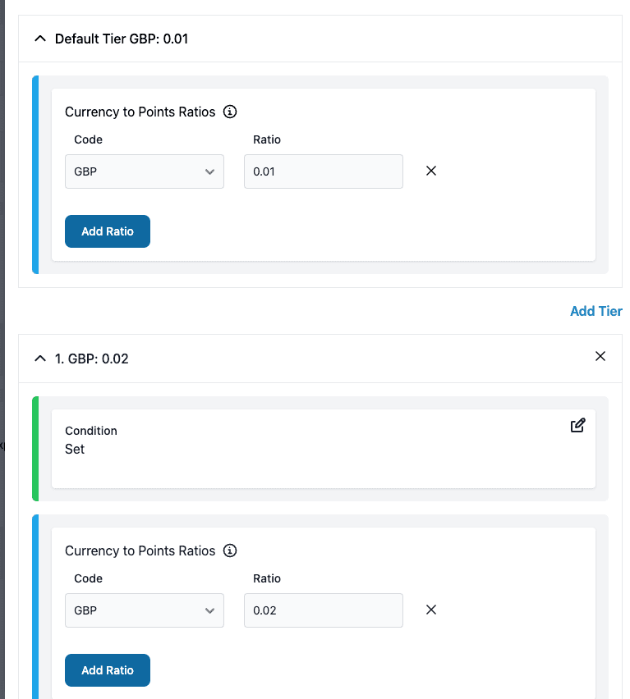
Task: Click the '1. GBP: 0.02' header title
Action: click(91, 359)
